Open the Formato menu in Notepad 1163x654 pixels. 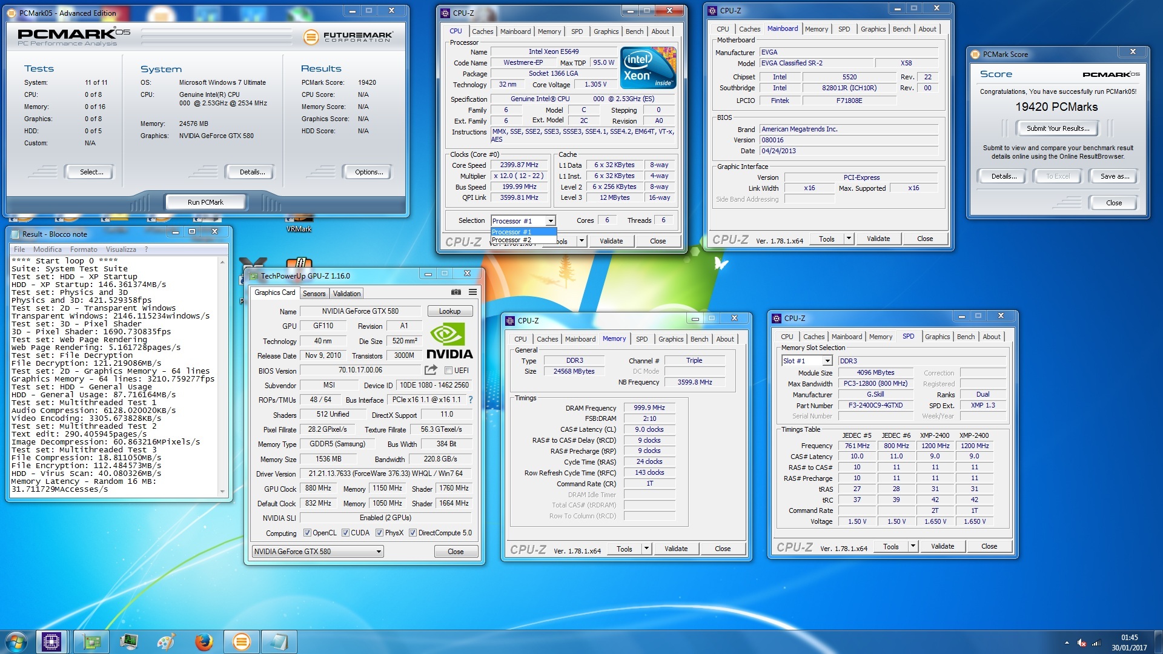pos(84,249)
